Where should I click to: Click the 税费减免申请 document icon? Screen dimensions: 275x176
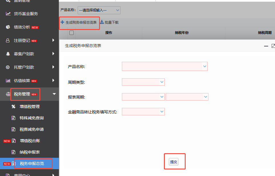13,129
